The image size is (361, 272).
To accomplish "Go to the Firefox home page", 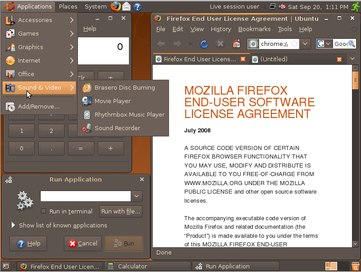I will [x=236, y=44].
